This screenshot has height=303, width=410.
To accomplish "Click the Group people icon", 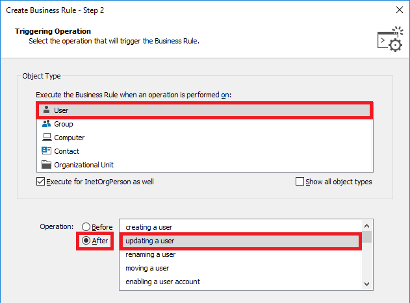I will click(46, 123).
